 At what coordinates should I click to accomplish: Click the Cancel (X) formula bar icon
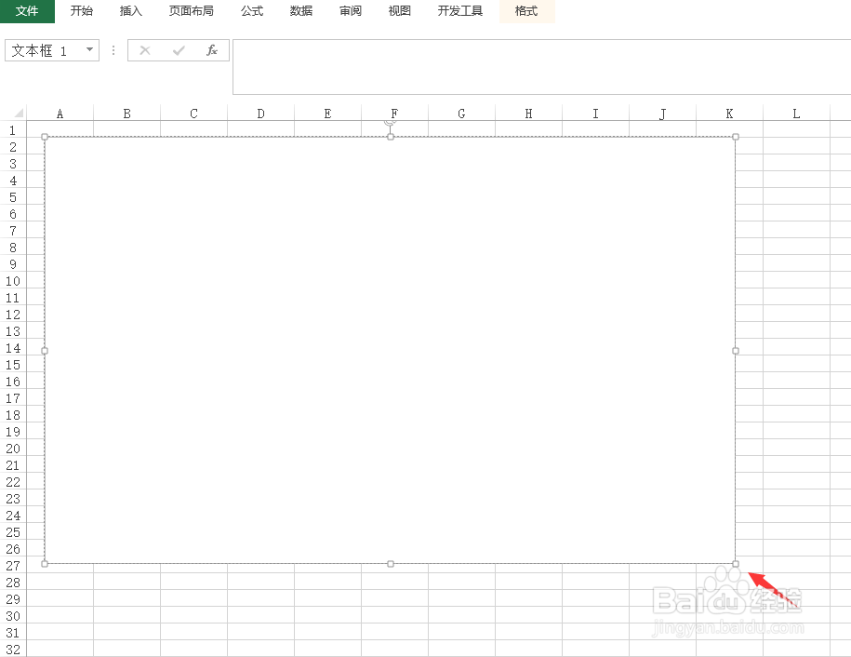point(145,50)
